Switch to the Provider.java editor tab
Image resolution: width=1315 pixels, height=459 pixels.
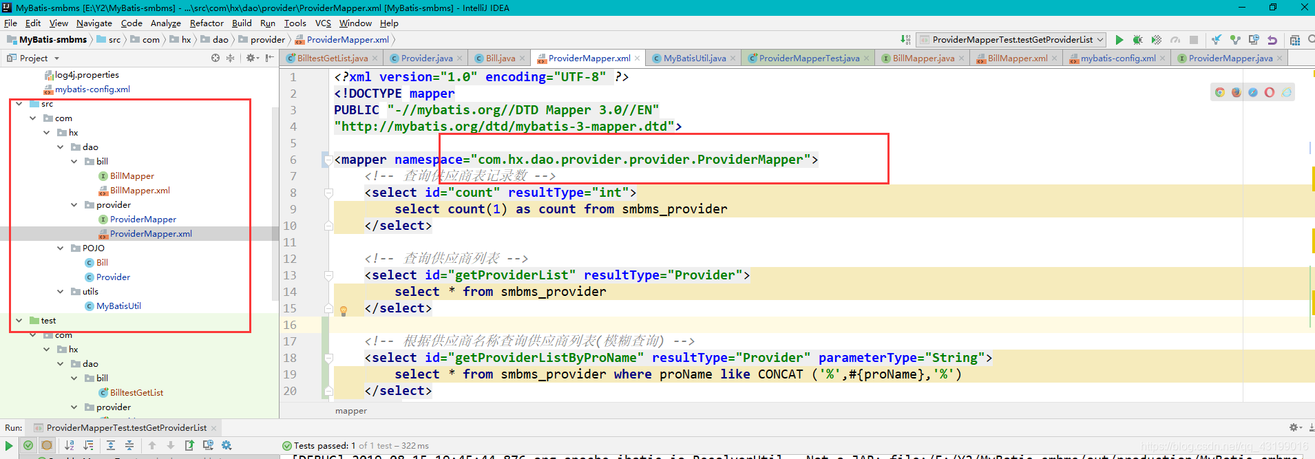(426, 58)
